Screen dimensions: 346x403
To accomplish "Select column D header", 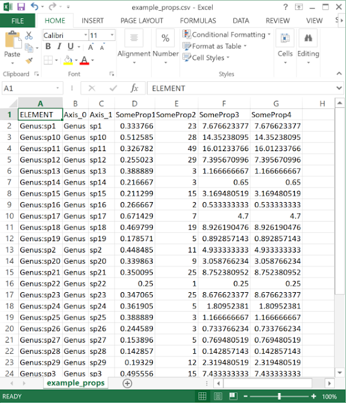I will 135,103.
